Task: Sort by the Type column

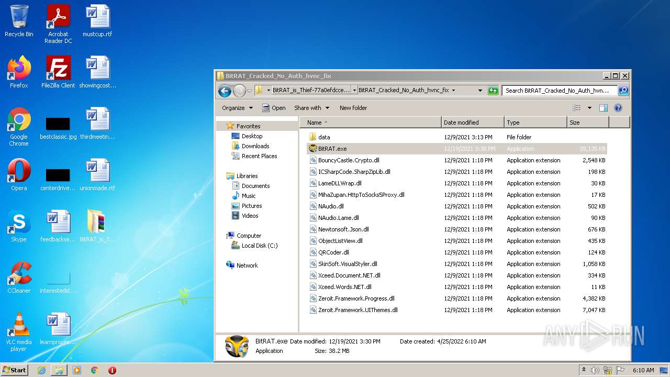Action: pyautogui.click(x=535, y=123)
